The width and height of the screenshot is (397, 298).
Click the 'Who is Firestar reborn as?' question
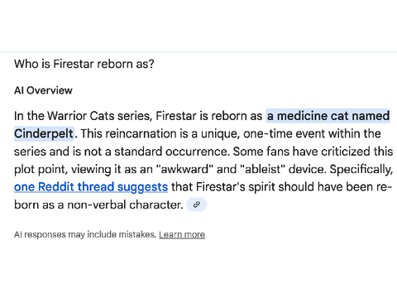click(84, 64)
